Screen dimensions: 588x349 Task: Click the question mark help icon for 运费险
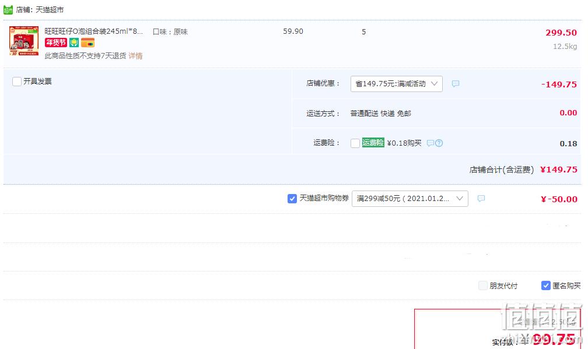[439, 143]
